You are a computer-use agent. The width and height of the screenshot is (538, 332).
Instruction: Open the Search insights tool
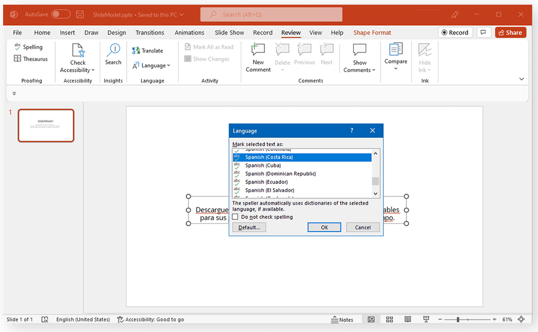[x=113, y=54]
